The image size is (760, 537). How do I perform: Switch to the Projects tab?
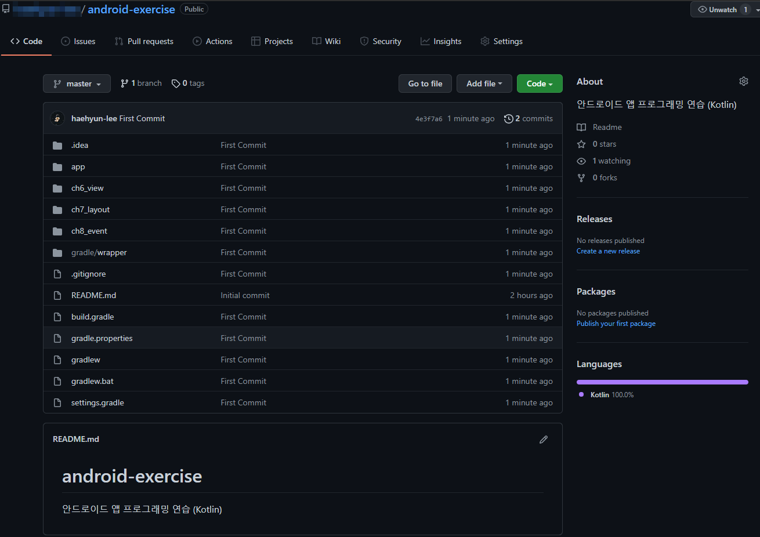pos(272,41)
